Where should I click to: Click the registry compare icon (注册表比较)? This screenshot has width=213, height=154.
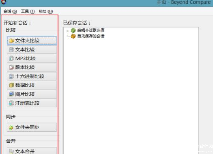tap(11, 103)
